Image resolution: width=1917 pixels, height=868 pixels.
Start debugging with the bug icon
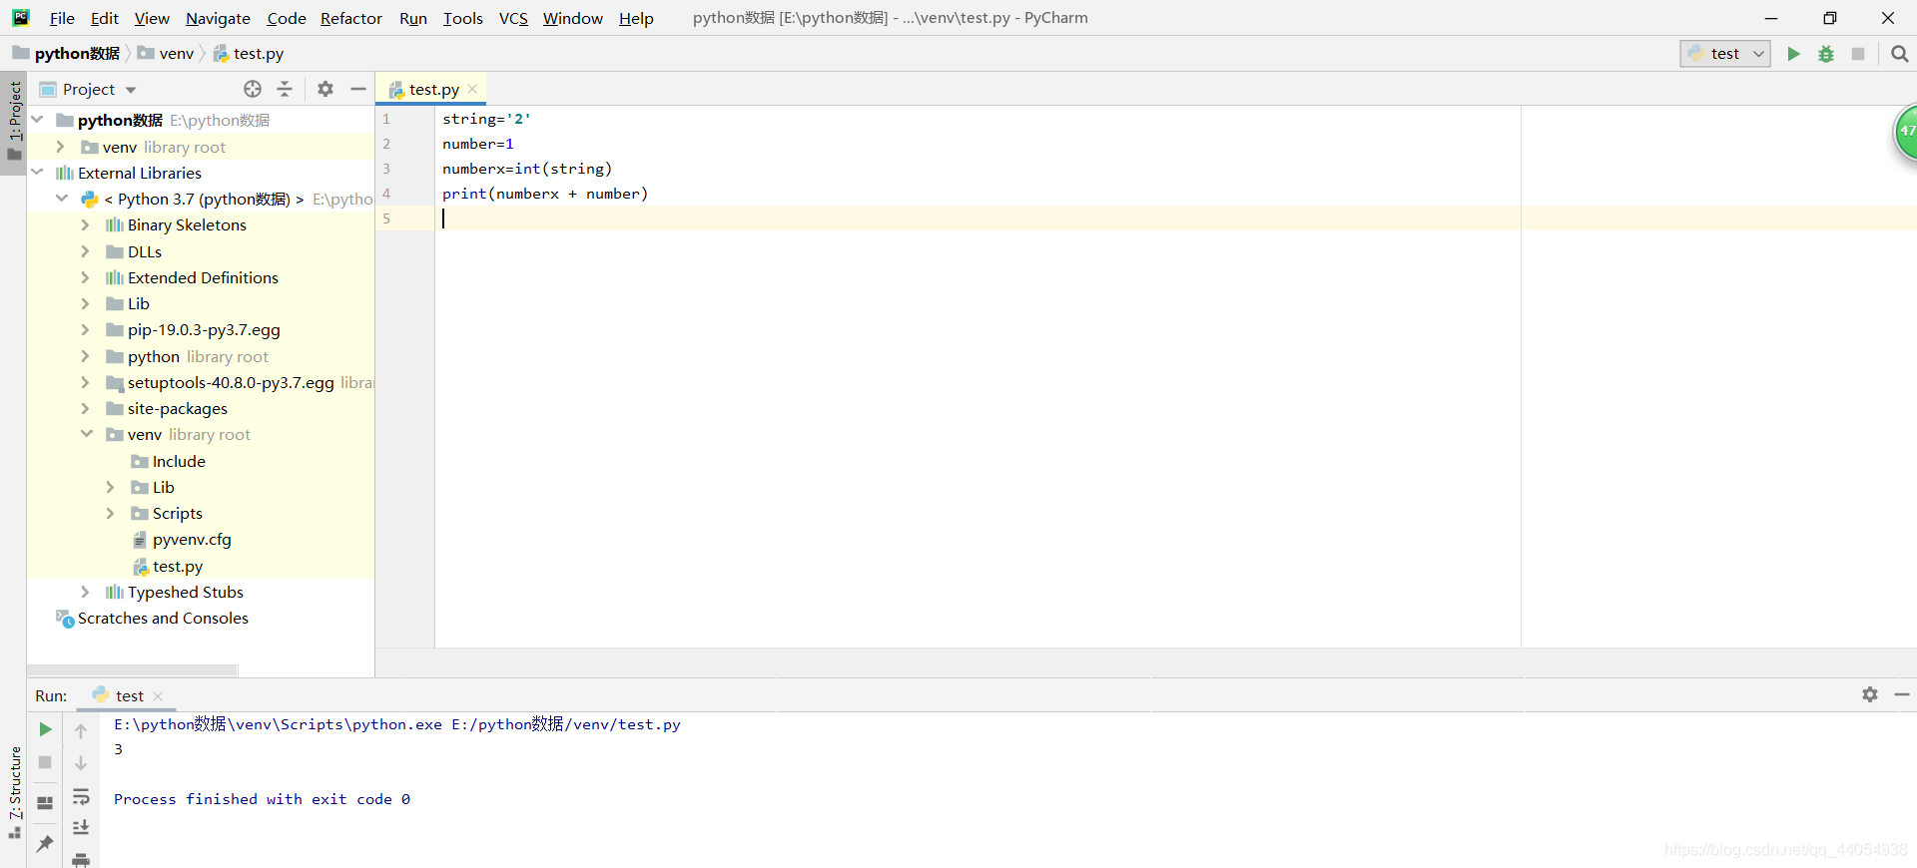tap(1826, 54)
